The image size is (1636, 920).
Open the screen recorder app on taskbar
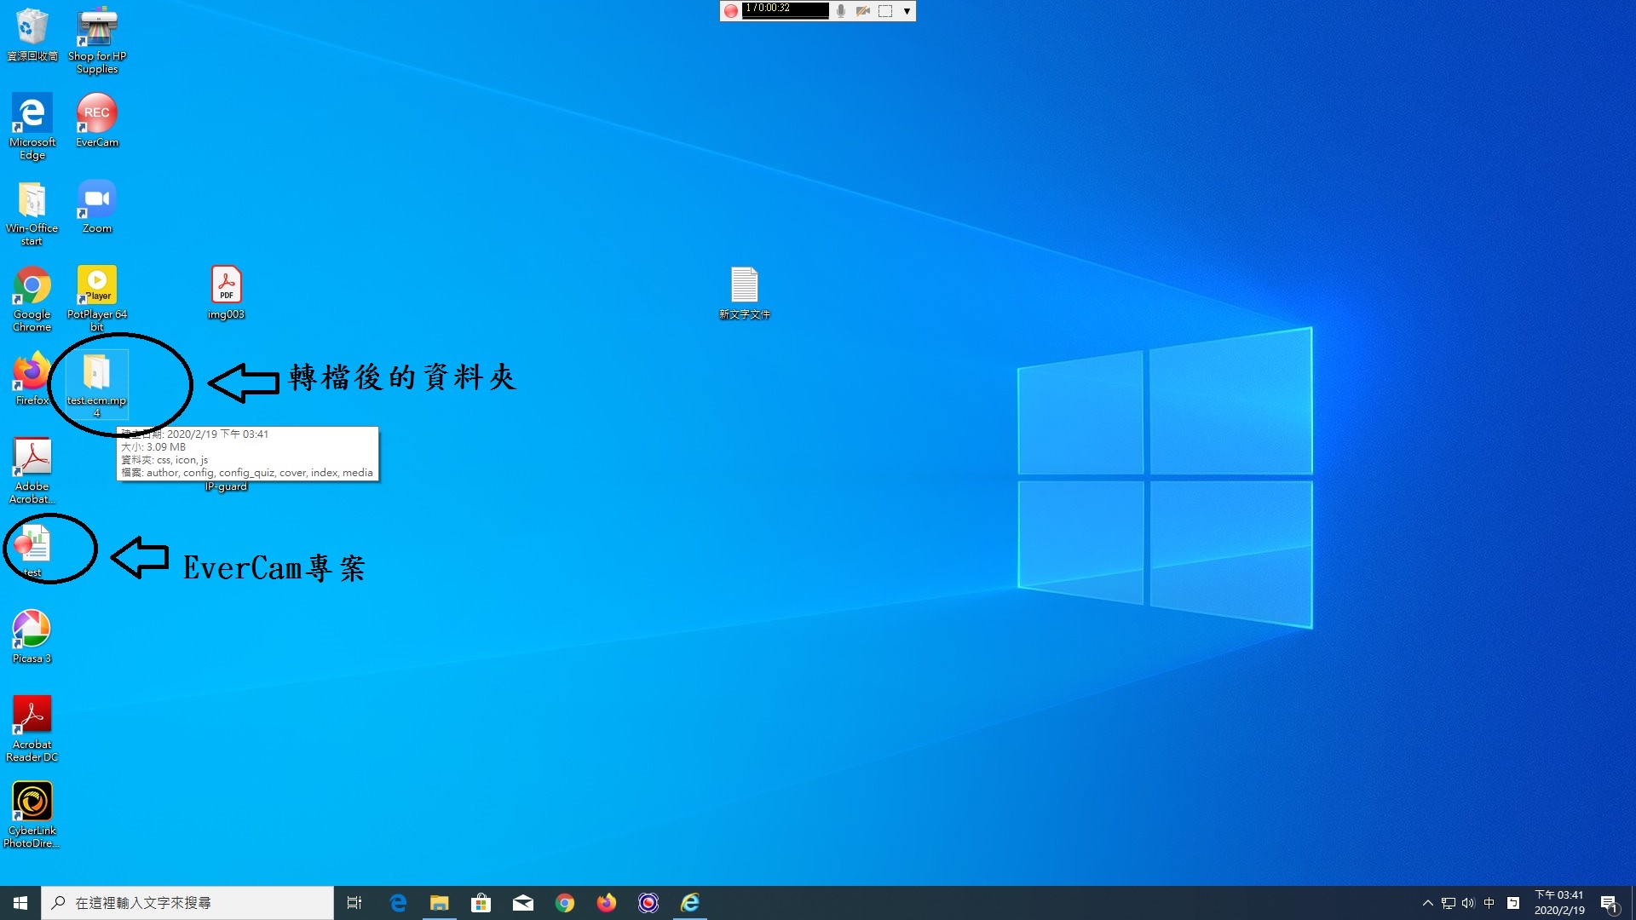coord(648,903)
